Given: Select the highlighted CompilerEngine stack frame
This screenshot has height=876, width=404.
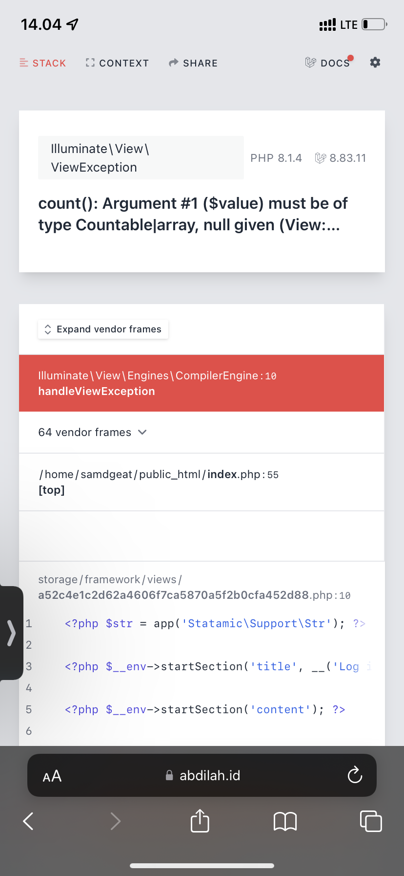Looking at the screenshot, I should 202,383.
